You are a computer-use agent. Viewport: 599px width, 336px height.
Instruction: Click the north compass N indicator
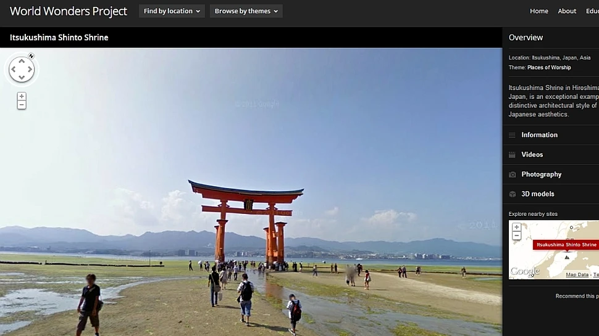(x=31, y=56)
